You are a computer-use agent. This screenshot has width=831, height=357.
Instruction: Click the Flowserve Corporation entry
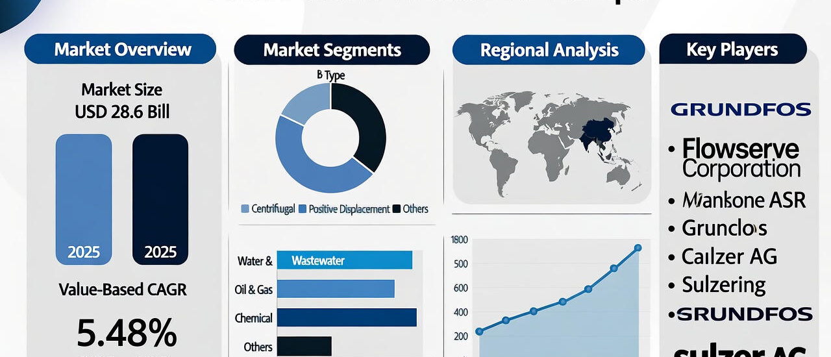coord(741,158)
